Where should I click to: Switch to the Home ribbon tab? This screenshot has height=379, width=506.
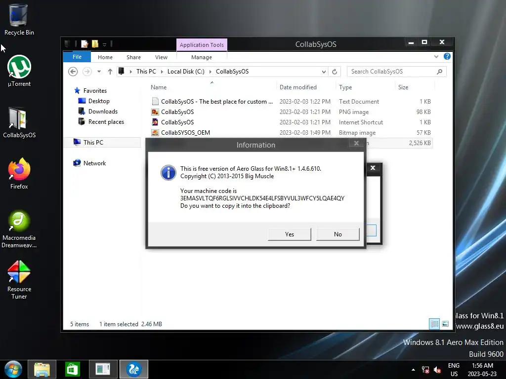click(x=105, y=57)
